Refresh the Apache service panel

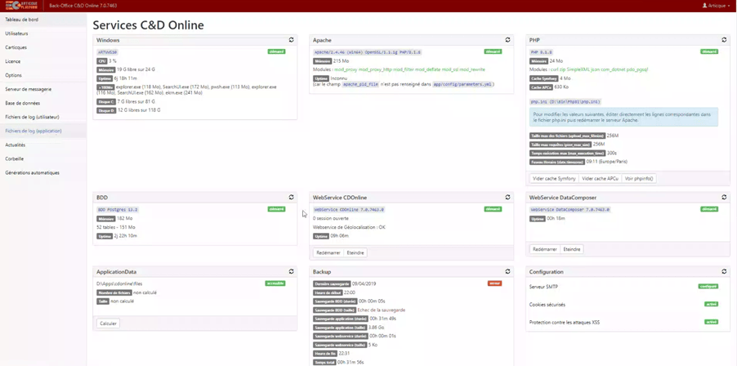[507, 40]
